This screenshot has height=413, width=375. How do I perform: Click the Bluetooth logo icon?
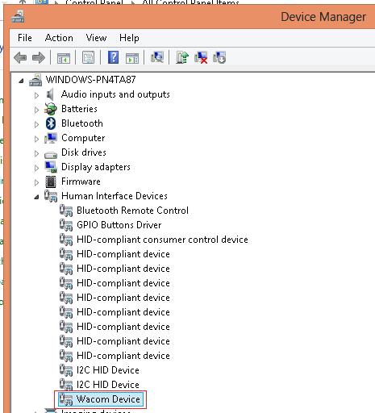[x=51, y=123]
